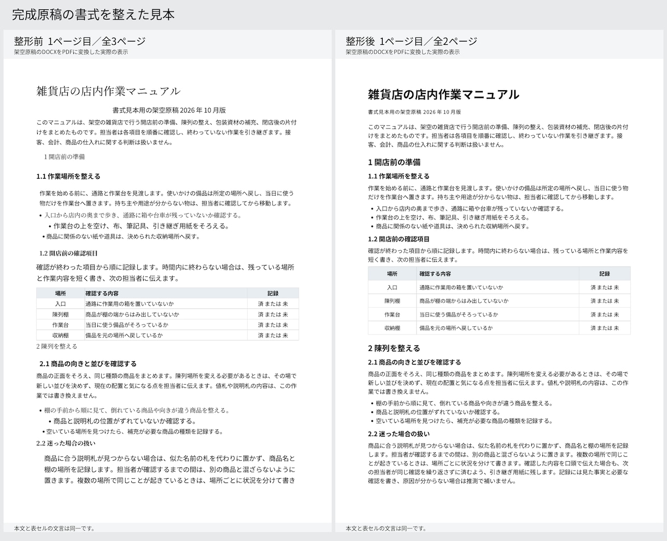
Task: Select heading "1.2 開店前の確認項目" in 整形前
Action: coord(68,253)
